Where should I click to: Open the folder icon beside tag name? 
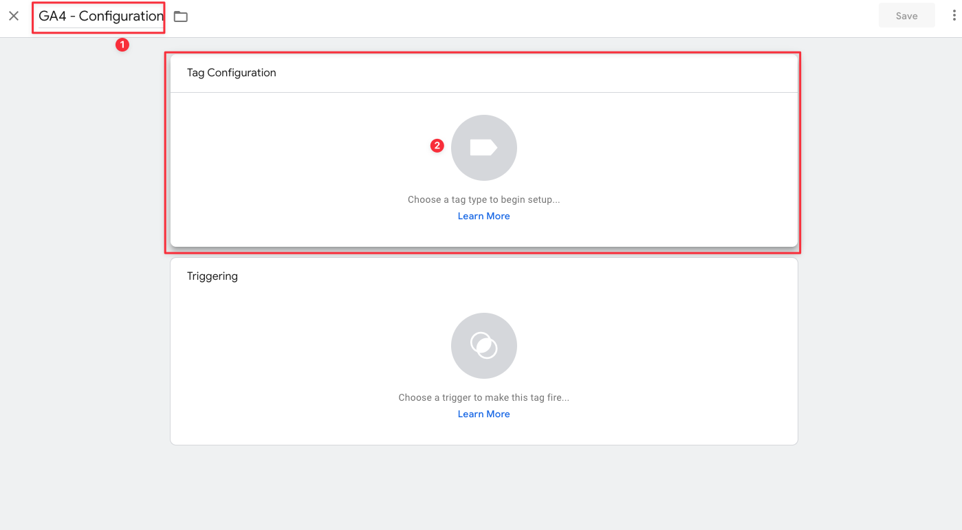[181, 16]
